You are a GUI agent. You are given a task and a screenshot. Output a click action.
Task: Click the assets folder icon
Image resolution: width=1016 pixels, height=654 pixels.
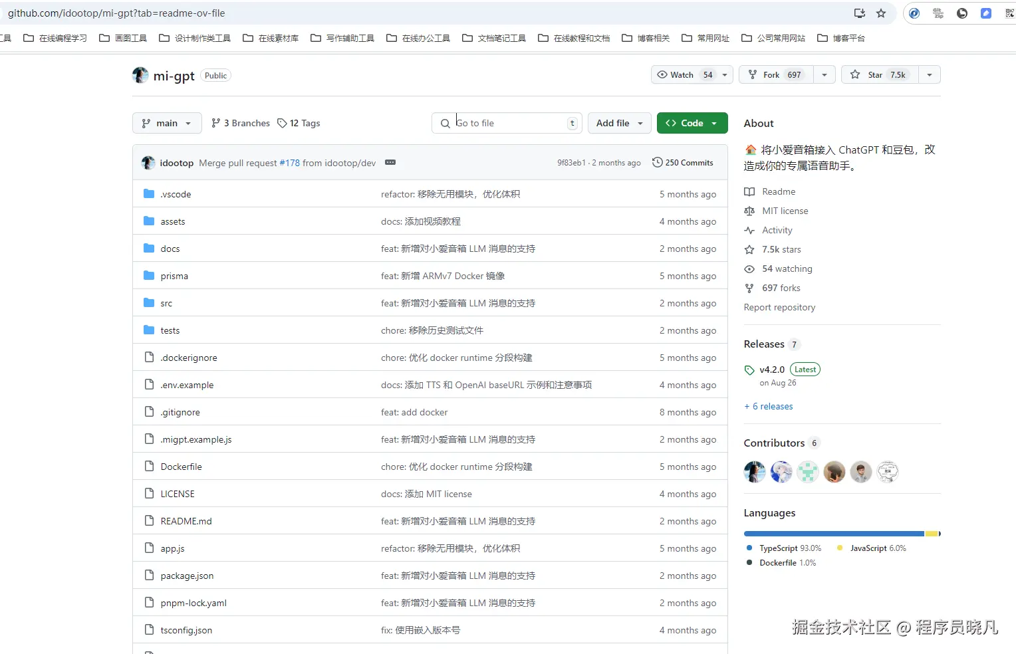[149, 221]
